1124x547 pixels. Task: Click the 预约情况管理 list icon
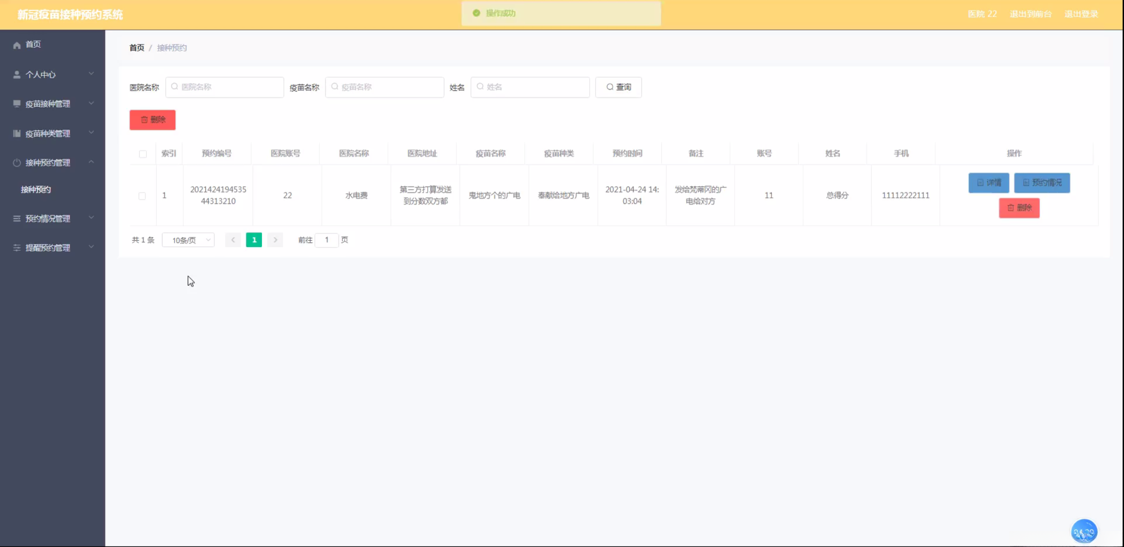[17, 219]
